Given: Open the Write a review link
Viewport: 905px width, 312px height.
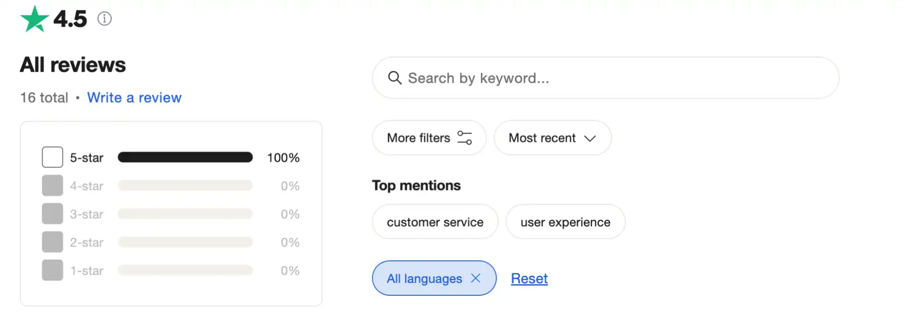Looking at the screenshot, I should (134, 97).
